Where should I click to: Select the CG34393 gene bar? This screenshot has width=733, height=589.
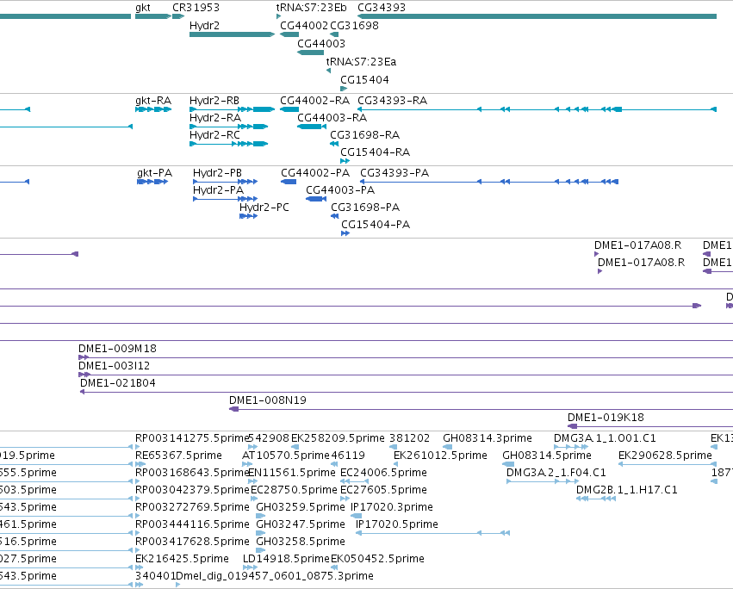537,16
